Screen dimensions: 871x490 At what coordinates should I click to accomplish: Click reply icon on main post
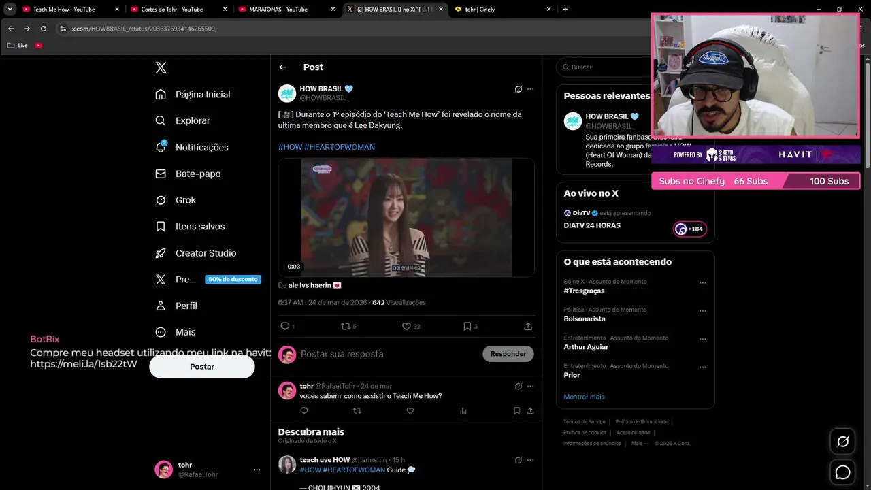click(285, 326)
